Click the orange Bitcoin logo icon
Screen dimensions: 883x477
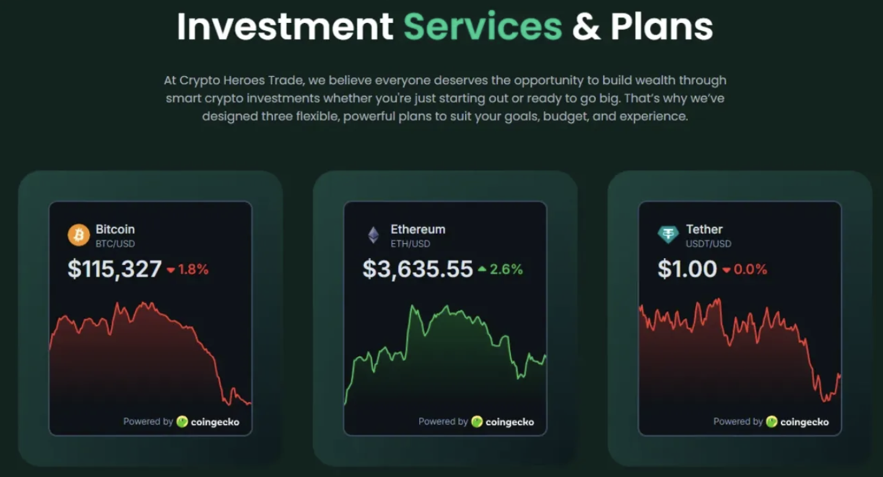click(x=79, y=235)
